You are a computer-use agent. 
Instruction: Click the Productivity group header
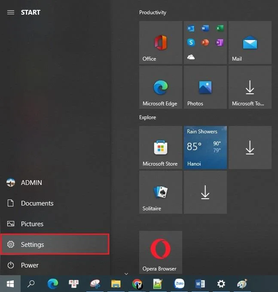tap(153, 12)
